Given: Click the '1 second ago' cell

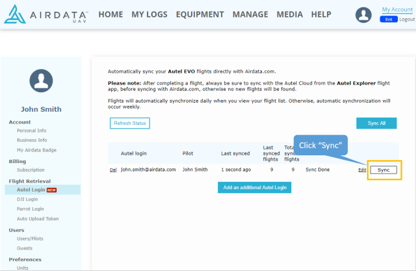Looking at the screenshot, I should 236,170.
